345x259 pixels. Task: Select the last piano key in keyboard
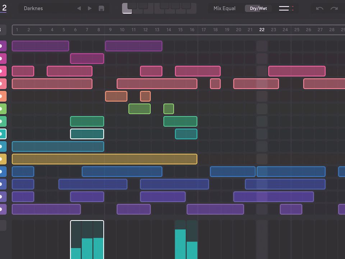192,8
